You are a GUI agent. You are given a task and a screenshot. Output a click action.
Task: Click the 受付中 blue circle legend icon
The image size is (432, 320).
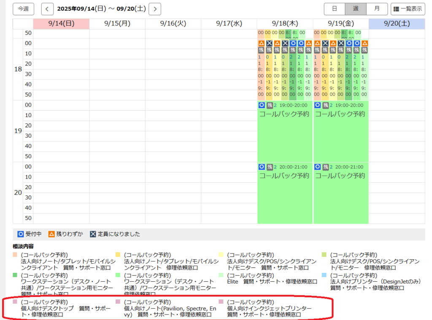[21, 234]
